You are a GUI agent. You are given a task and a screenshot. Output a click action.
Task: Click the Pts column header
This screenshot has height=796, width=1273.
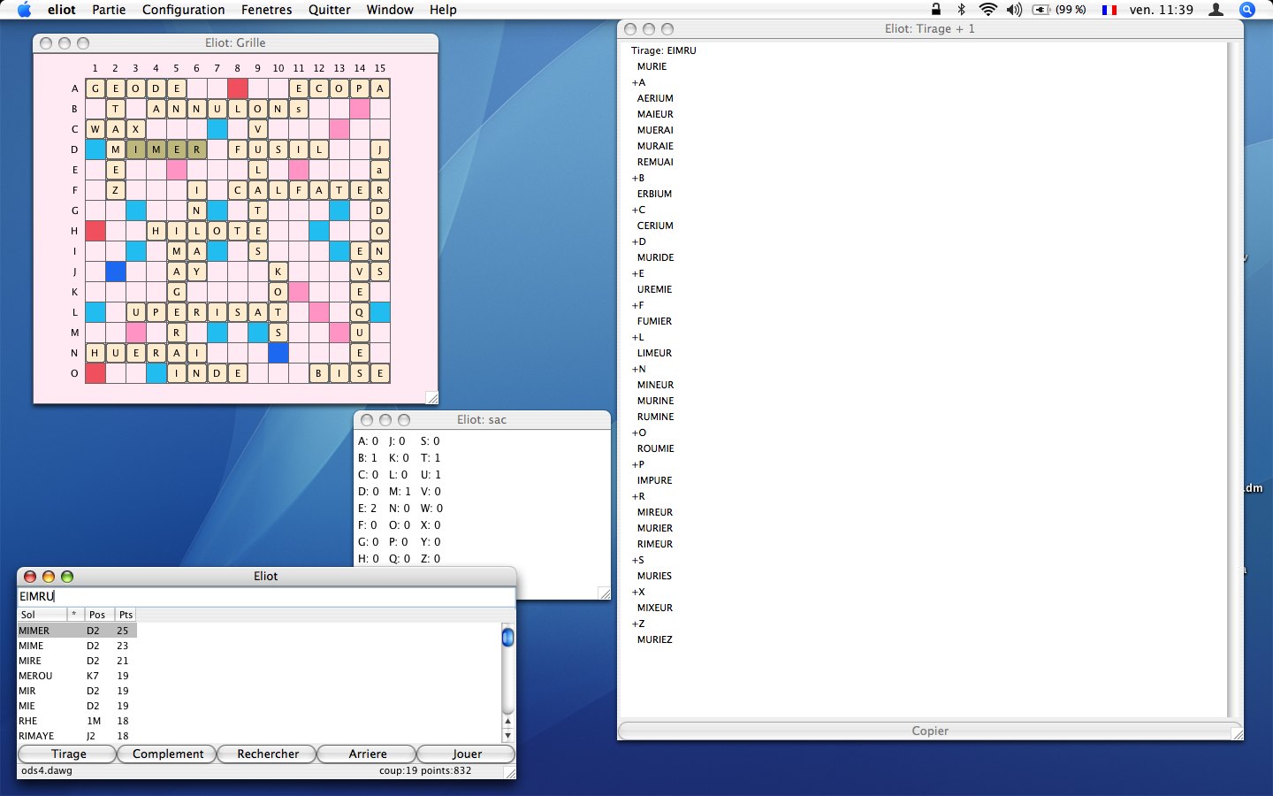tap(126, 615)
